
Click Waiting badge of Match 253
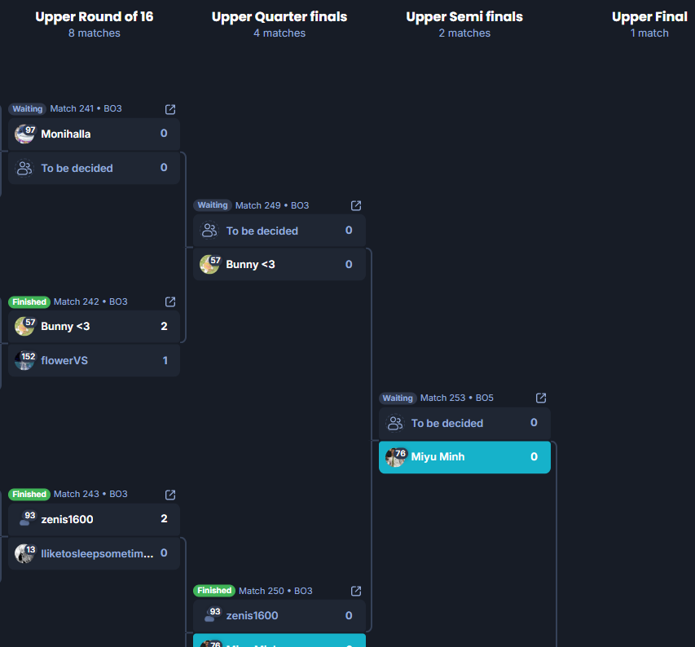click(398, 398)
